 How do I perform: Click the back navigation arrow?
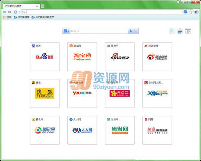click(x=5, y=12)
